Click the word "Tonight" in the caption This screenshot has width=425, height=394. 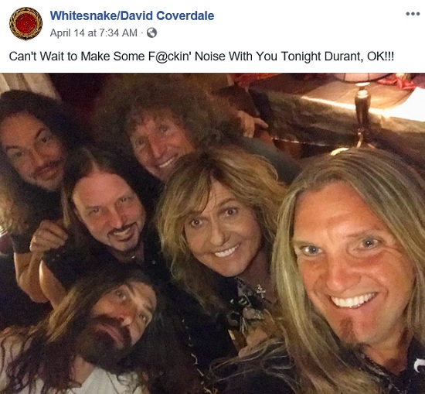[301, 57]
